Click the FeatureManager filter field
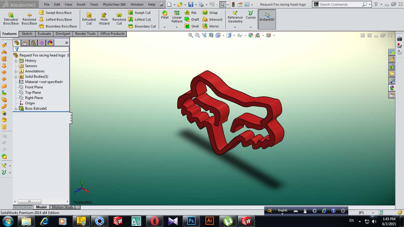The height and width of the screenshot is (227, 404). click(x=41, y=49)
